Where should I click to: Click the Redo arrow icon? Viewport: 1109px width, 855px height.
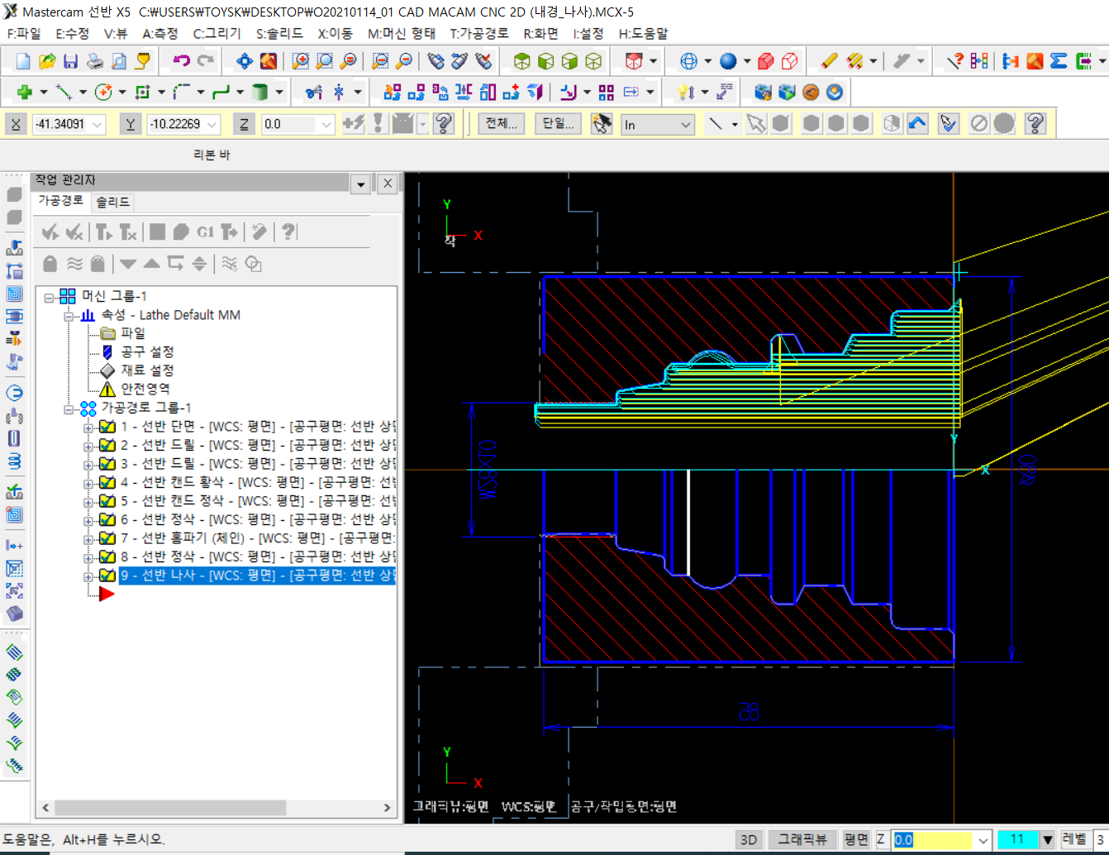206,61
